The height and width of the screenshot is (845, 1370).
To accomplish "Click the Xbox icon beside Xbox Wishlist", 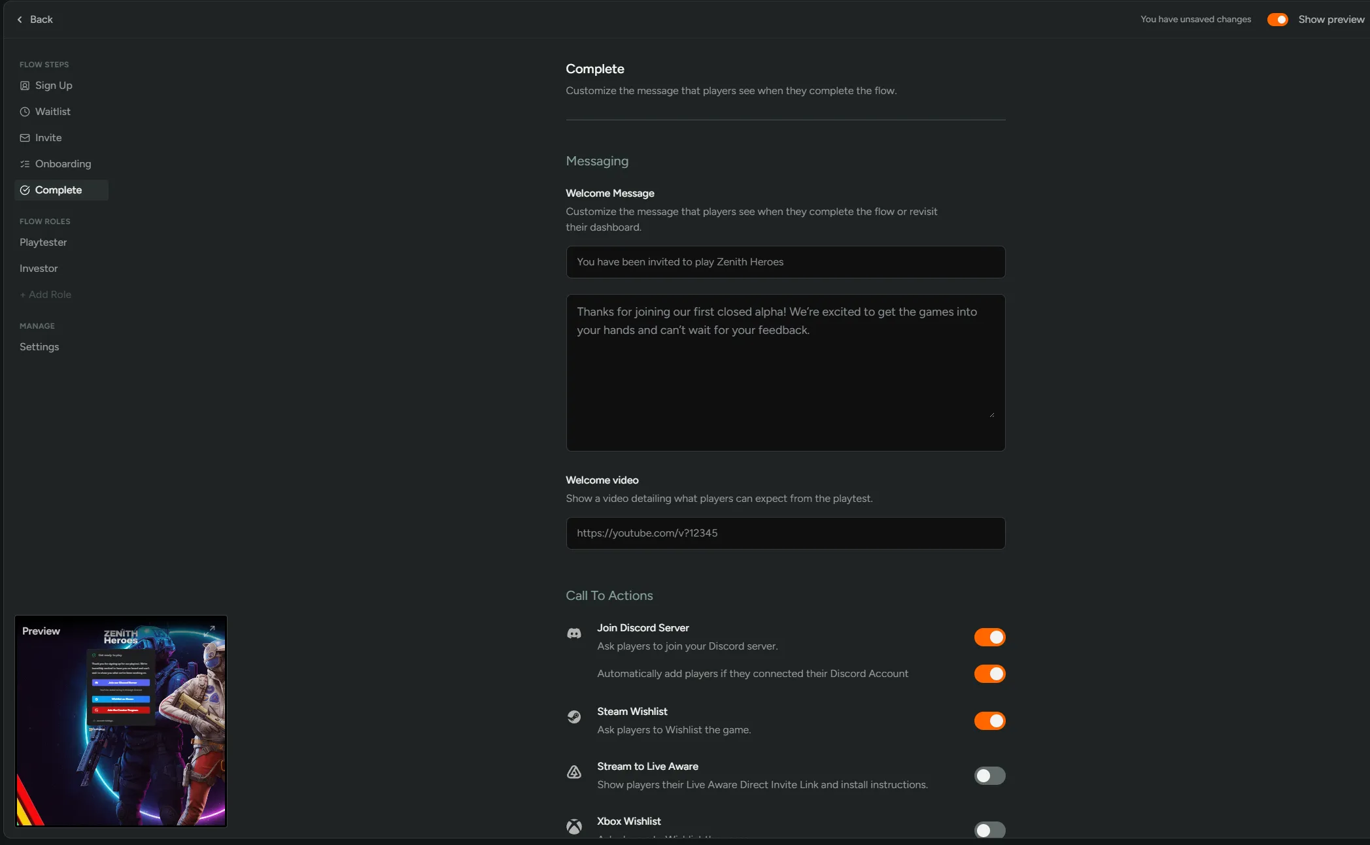I will (x=574, y=827).
